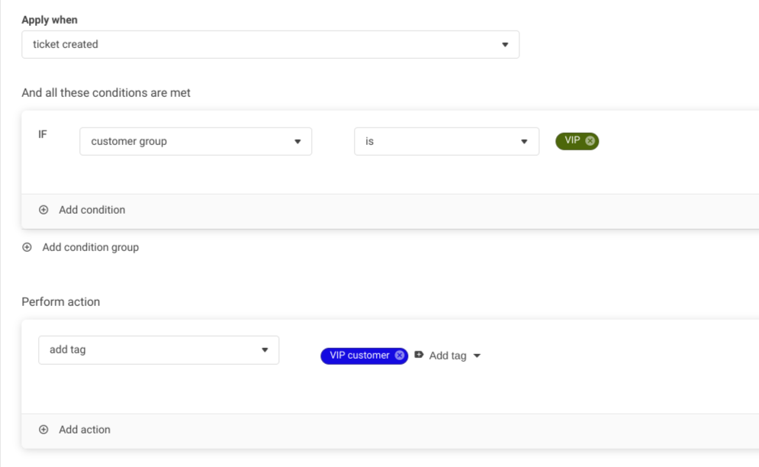Click the 'Add condition group' link

90,247
